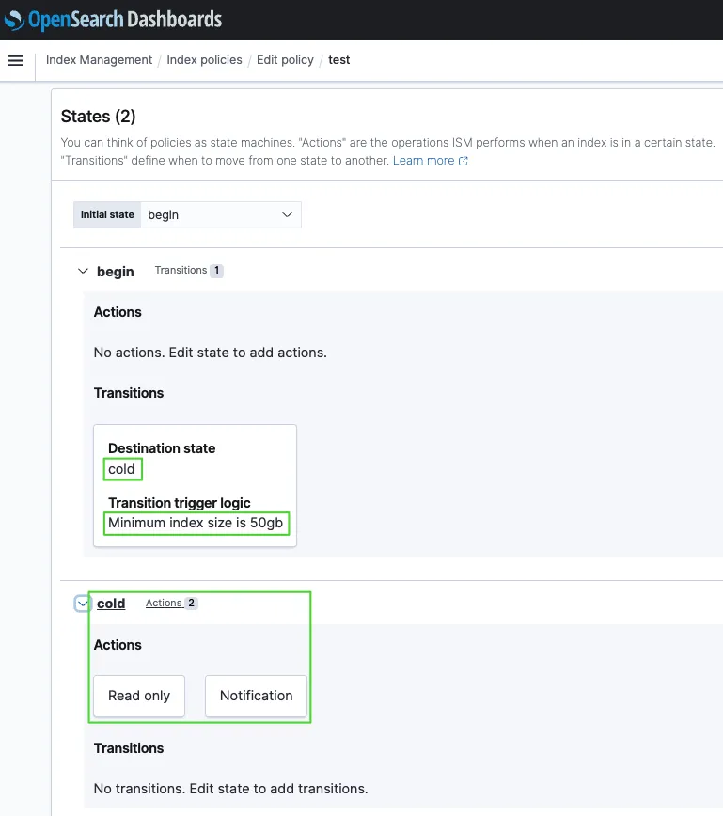Collapse the begin state chevron
The image size is (723, 816).
coord(83,272)
